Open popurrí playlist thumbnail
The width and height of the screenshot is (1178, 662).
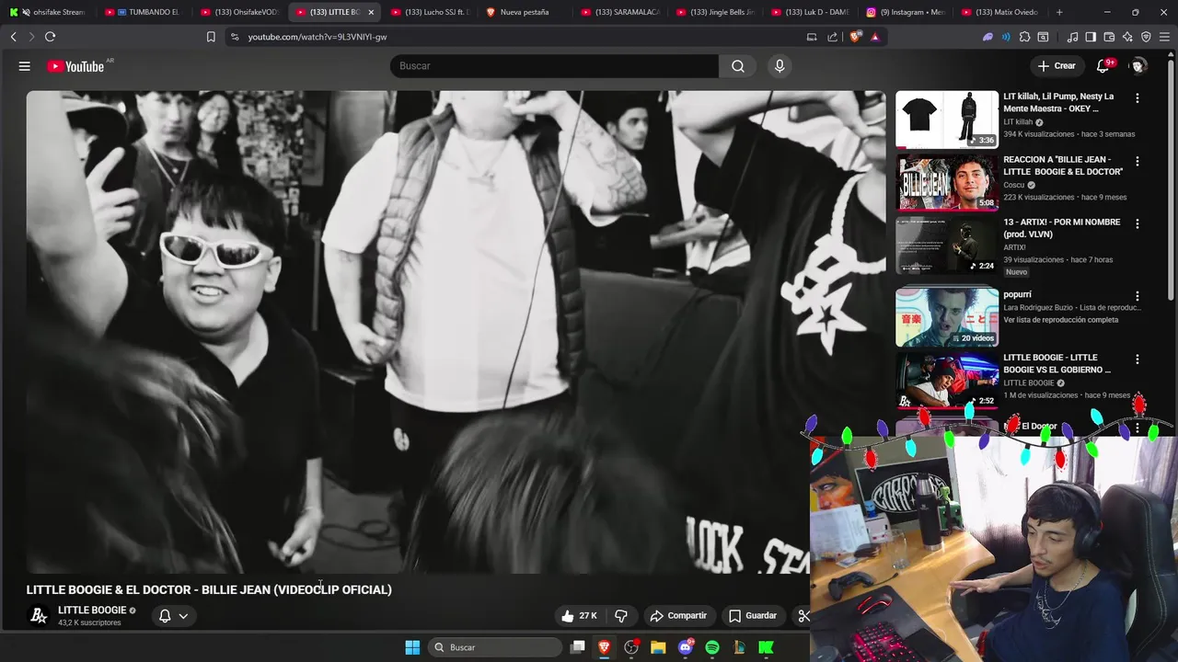947,317
